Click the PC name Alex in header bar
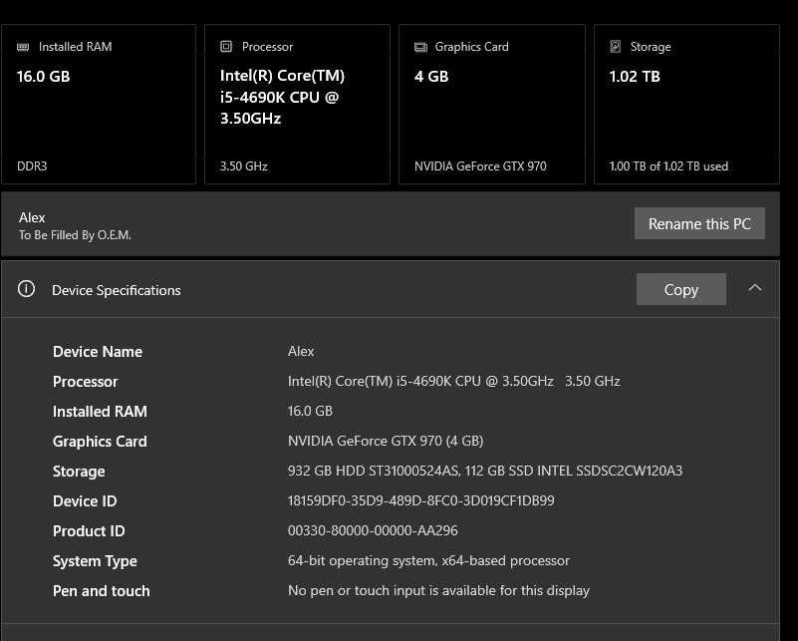798x641 pixels. pyautogui.click(x=32, y=217)
